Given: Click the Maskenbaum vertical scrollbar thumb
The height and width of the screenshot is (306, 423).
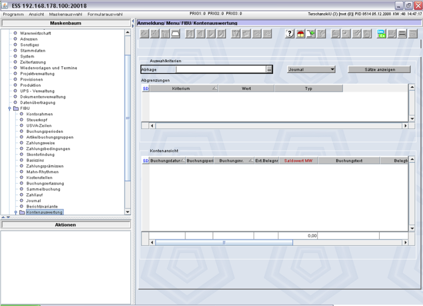Looking at the screenshot, I should [x=128, y=118].
